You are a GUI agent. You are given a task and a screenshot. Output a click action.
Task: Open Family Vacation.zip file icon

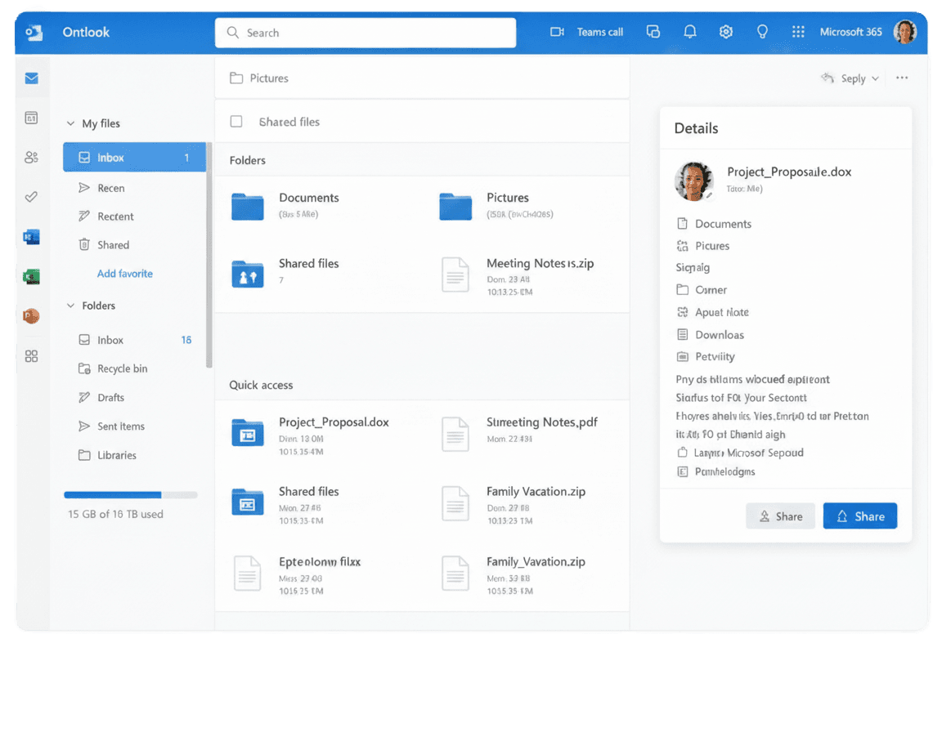click(455, 503)
